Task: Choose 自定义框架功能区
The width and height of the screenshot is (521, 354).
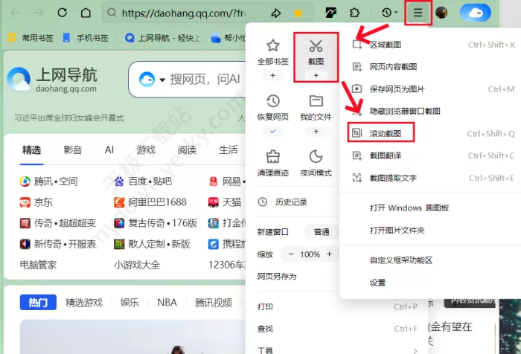Action: [x=401, y=260]
